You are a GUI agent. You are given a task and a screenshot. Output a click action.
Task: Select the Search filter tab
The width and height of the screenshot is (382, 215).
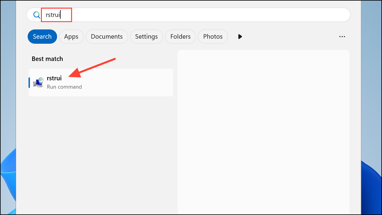click(42, 37)
